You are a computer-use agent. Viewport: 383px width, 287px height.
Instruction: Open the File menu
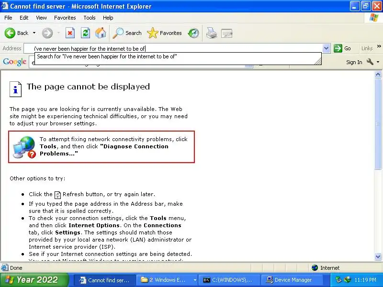[x=8, y=18]
